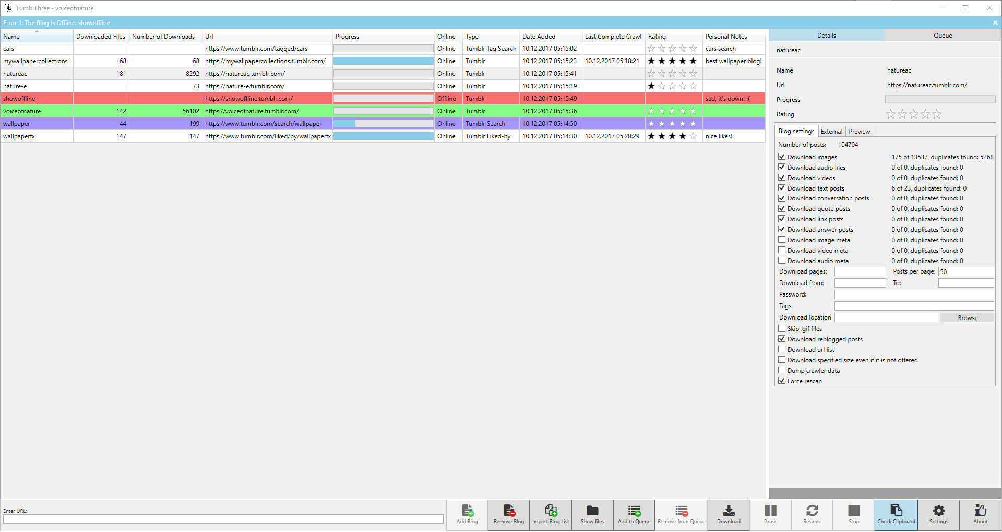Dismiss the blue error bar
This screenshot has width=1002, height=532.
(995, 23)
